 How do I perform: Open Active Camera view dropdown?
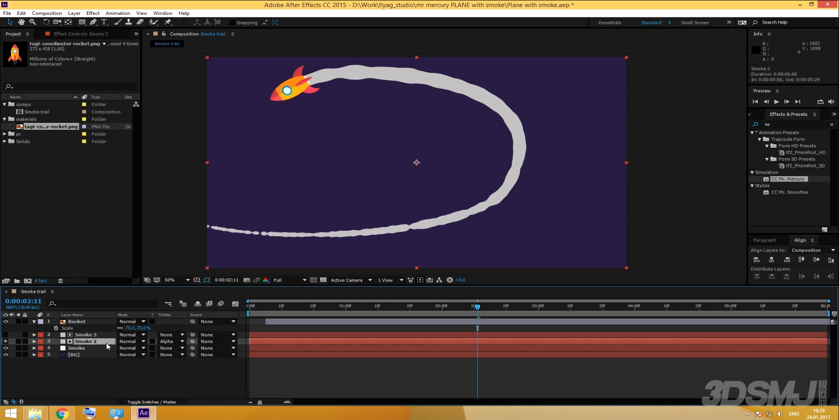click(351, 280)
